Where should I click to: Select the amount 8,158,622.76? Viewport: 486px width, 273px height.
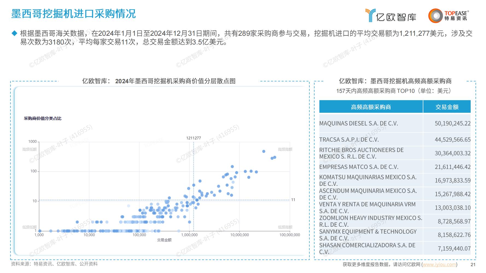(454, 235)
